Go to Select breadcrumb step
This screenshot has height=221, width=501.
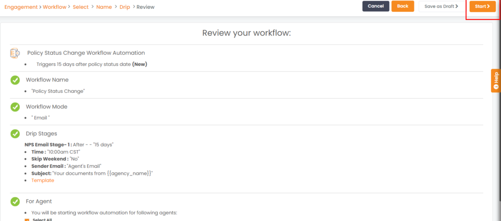[x=81, y=7]
